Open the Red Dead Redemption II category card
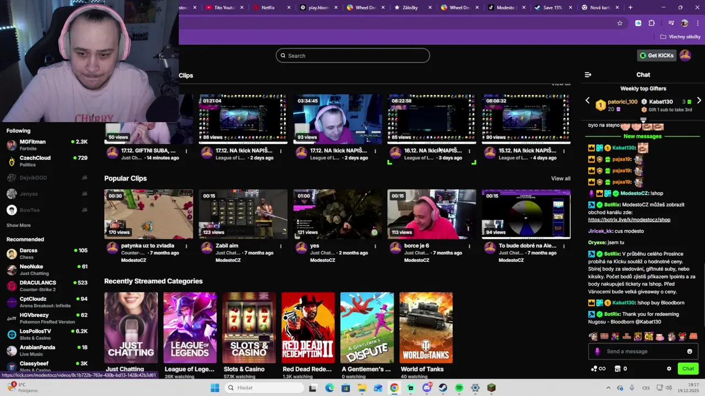This screenshot has width=705, height=396. point(308,328)
